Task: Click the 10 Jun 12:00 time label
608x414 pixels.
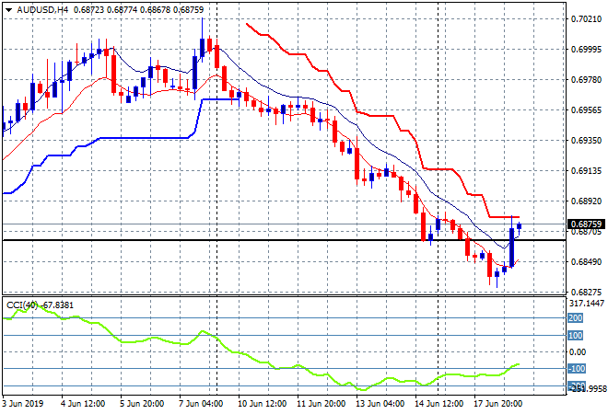Action: click(x=262, y=404)
